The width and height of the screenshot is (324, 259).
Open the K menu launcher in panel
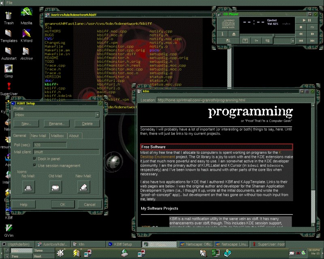[60, 253]
